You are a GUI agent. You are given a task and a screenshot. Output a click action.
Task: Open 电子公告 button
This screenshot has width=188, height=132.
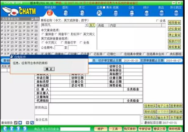[x=163, y=106]
